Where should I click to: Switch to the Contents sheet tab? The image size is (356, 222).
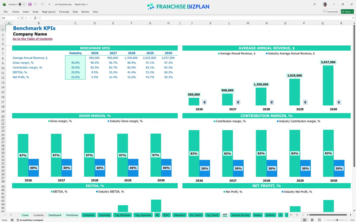39,215
